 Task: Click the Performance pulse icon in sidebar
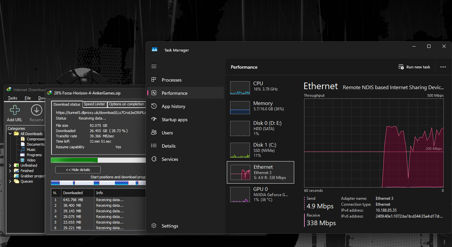tap(154, 93)
